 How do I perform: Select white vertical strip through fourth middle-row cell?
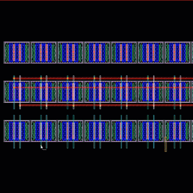coord(100,92)
